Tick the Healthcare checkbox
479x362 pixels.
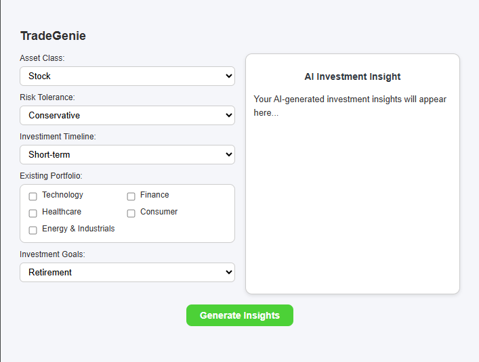[x=33, y=213]
